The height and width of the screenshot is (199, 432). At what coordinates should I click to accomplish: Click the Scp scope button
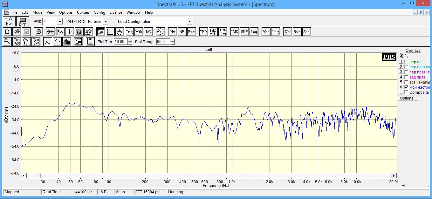[306, 32]
